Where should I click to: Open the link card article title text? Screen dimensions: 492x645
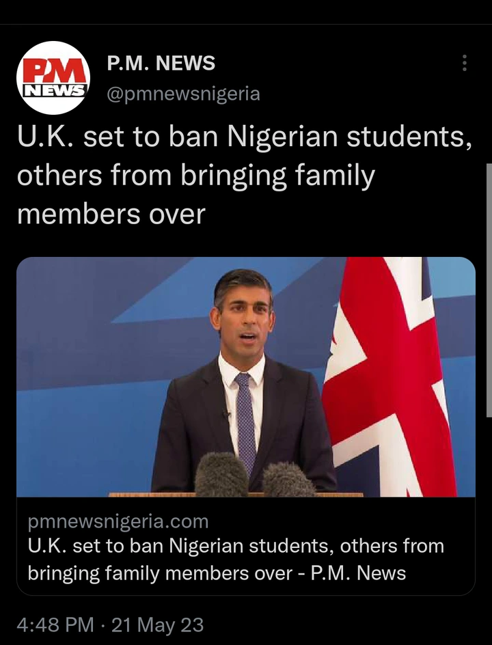236,560
